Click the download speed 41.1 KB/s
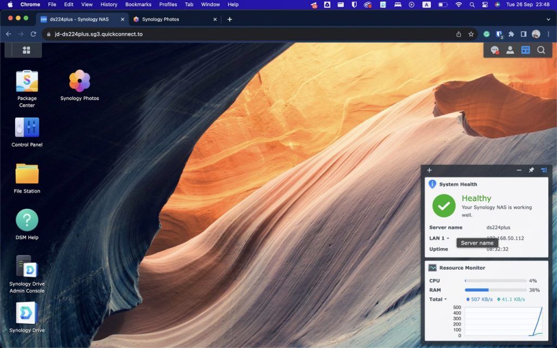The width and height of the screenshot is (557, 348). point(511,300)
